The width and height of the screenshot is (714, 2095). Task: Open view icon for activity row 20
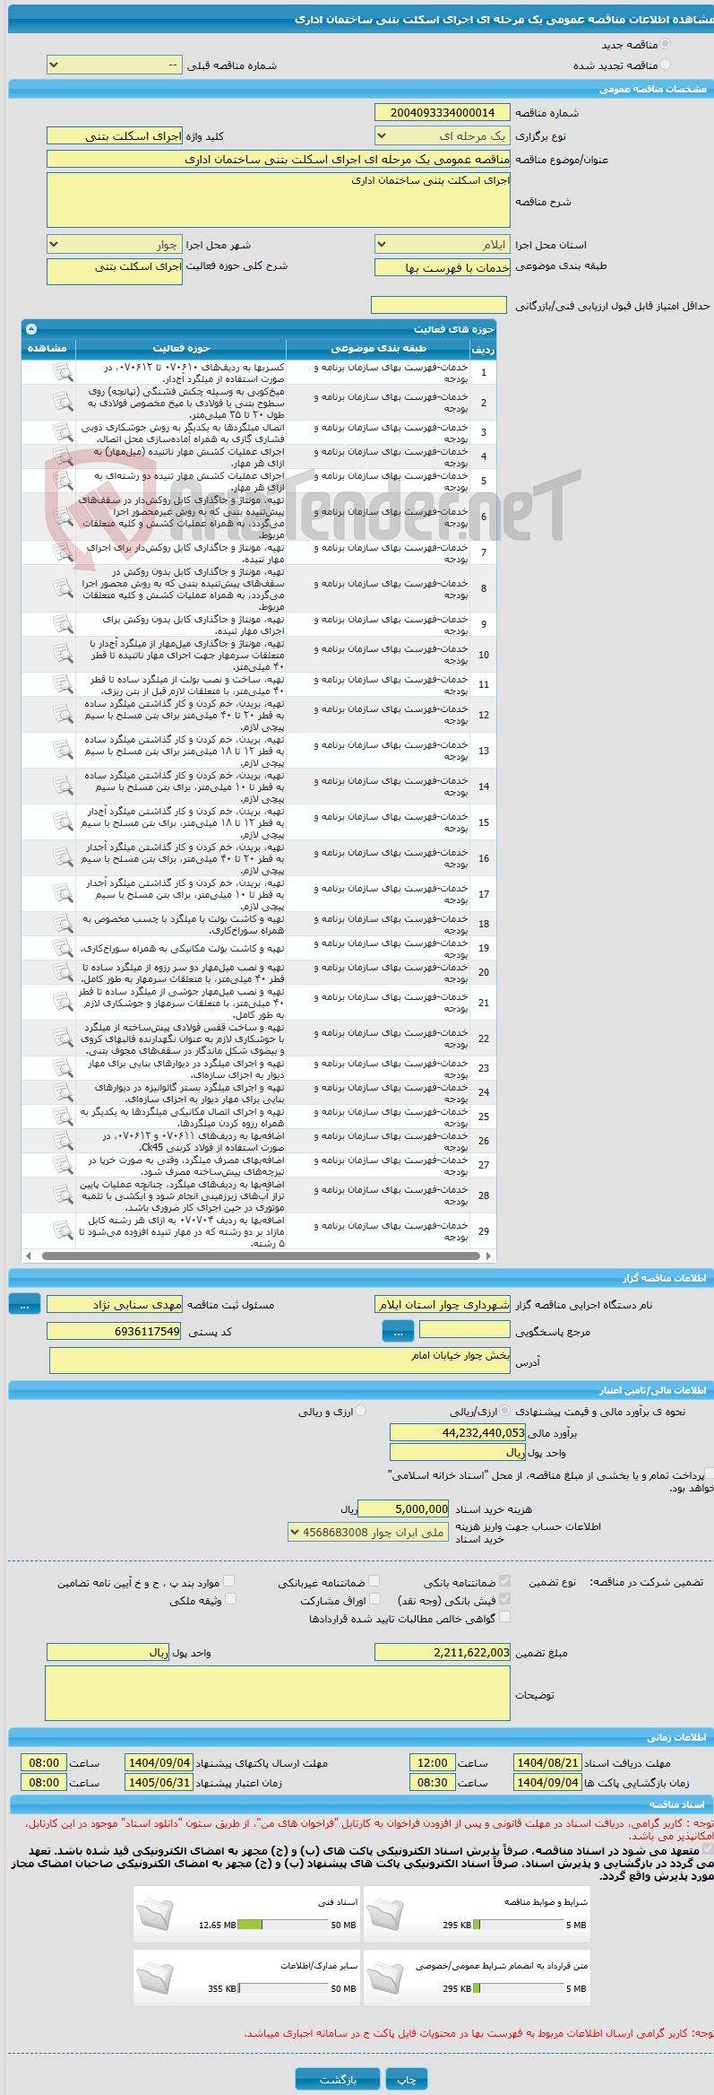coord(63,972)
